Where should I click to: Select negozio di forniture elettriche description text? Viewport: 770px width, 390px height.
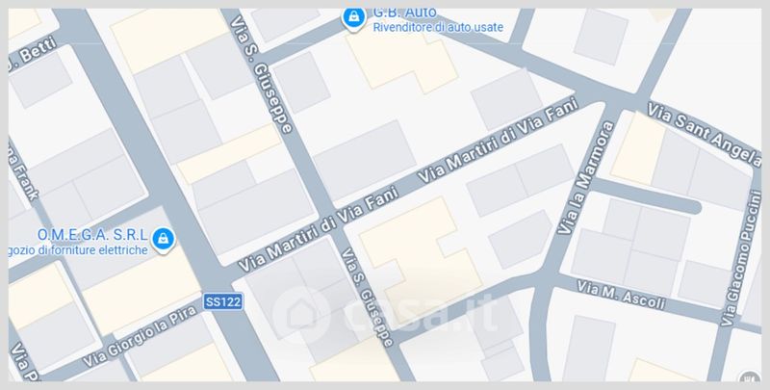click(78, 250)
